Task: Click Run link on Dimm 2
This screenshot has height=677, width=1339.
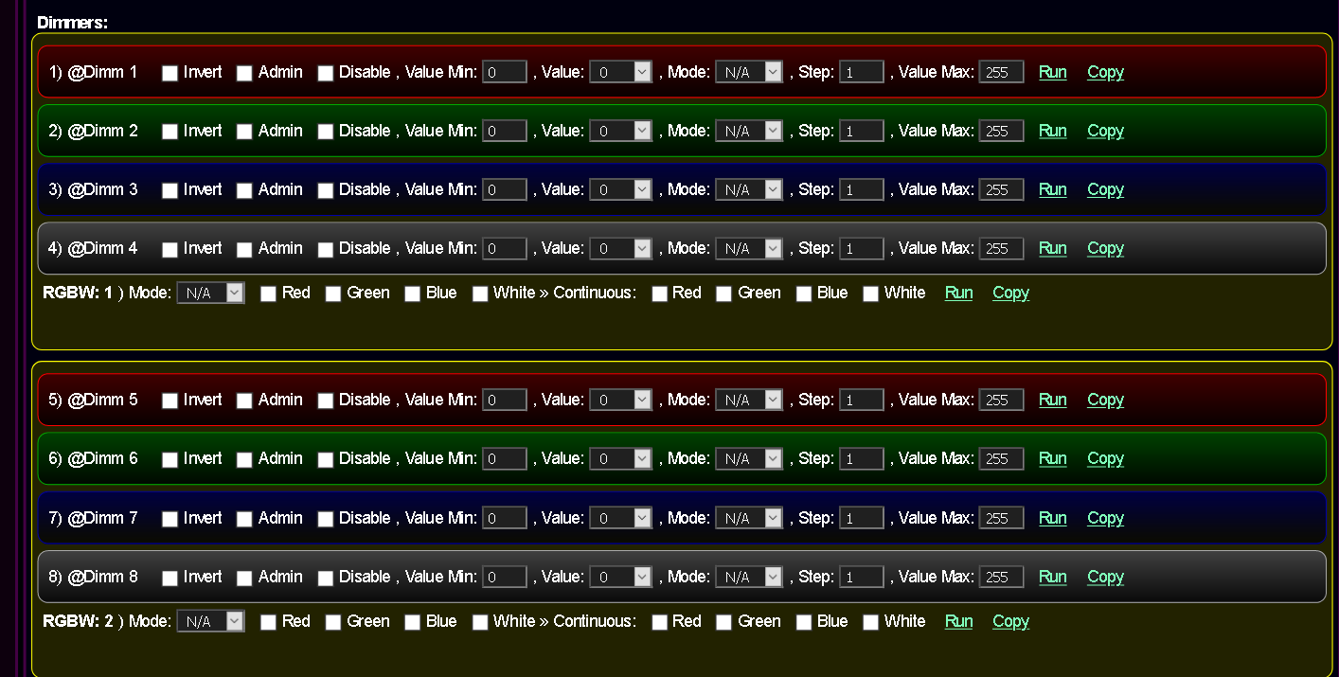Action: pos(1053,131)
